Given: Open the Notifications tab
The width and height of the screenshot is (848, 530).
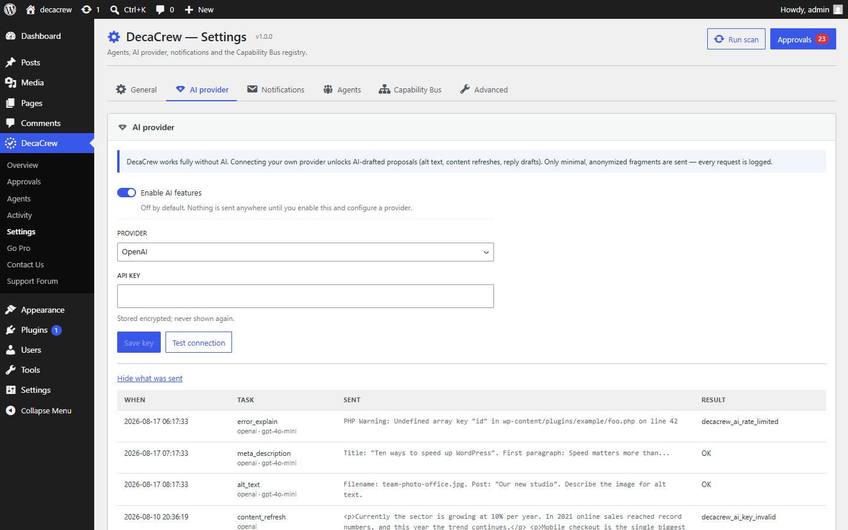Looking at the screenshot, I should click(276, 90).
